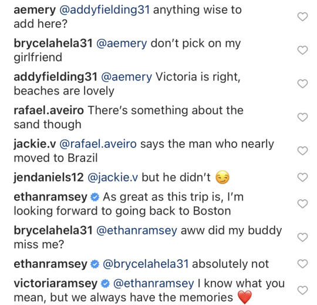Image resolution: width=317 pixels, height=305 pixels.
Task: Like jendaniels12's 'but he didn't' comment
Action: [302, 177]
